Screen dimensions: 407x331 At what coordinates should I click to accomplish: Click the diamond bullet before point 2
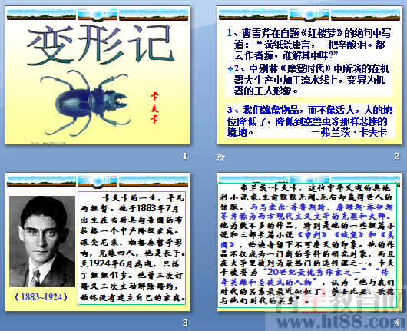click(x=230, y=69)
